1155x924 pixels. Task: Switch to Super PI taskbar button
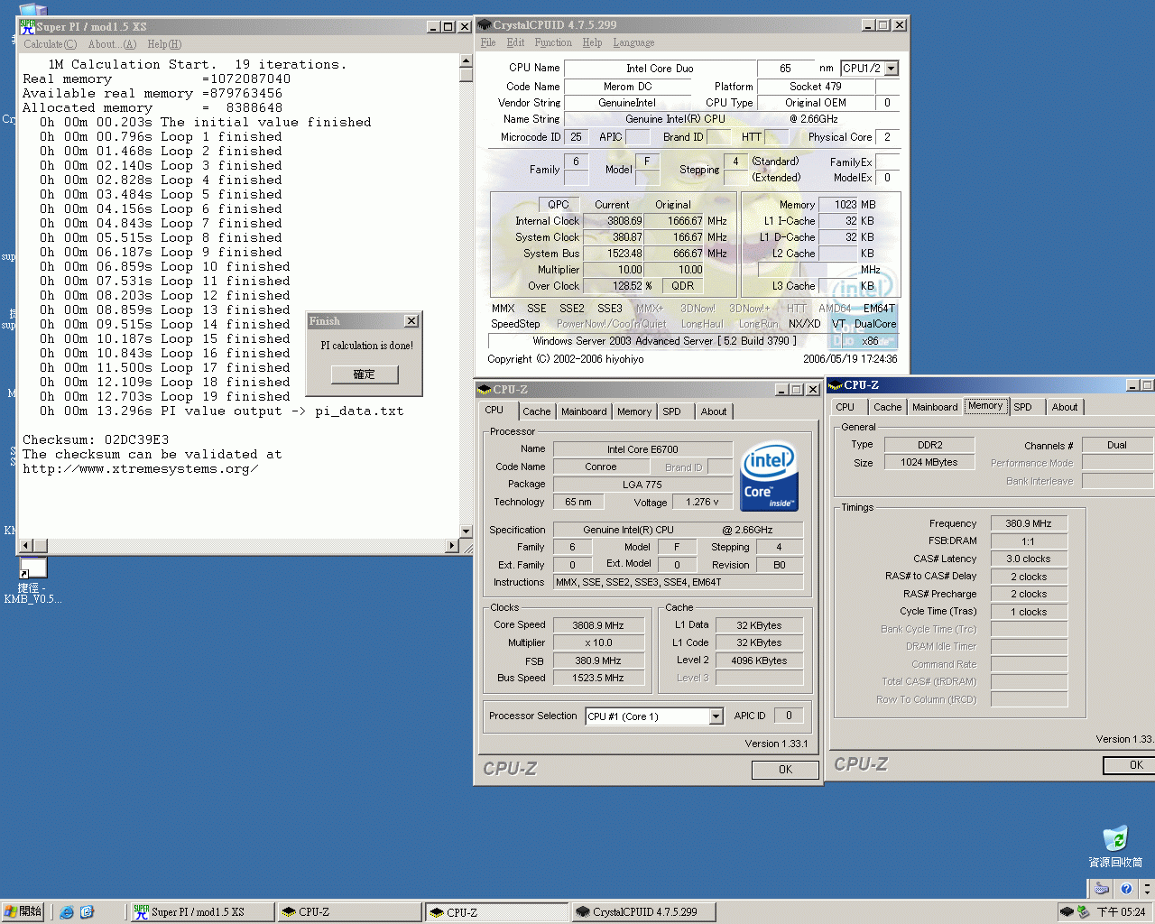(x=202, y=912)
